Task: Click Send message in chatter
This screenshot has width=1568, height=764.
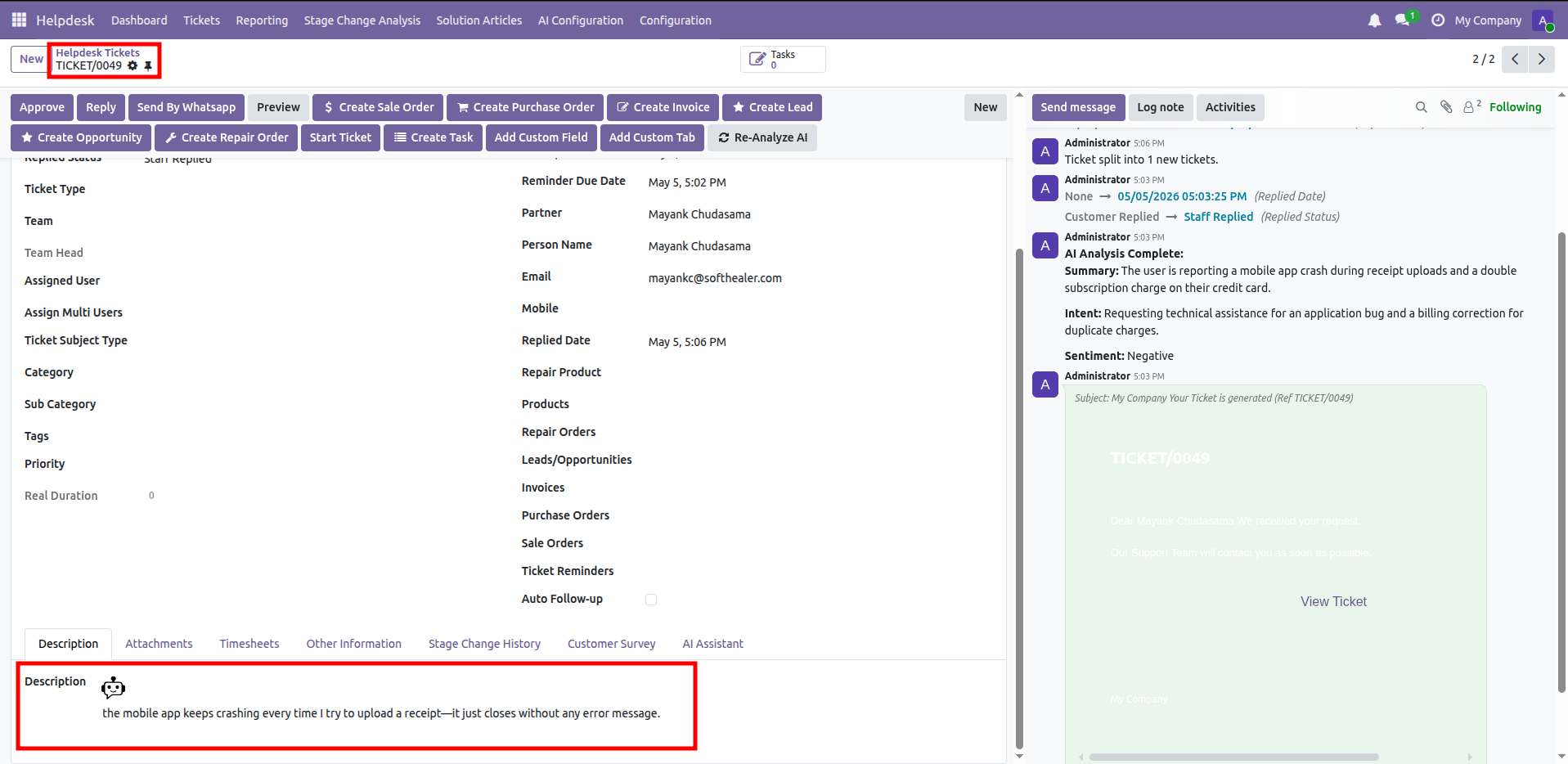Action: click(1078, 107)
